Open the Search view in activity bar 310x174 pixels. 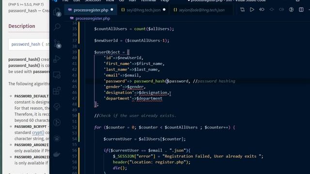(x=57, y=27)
